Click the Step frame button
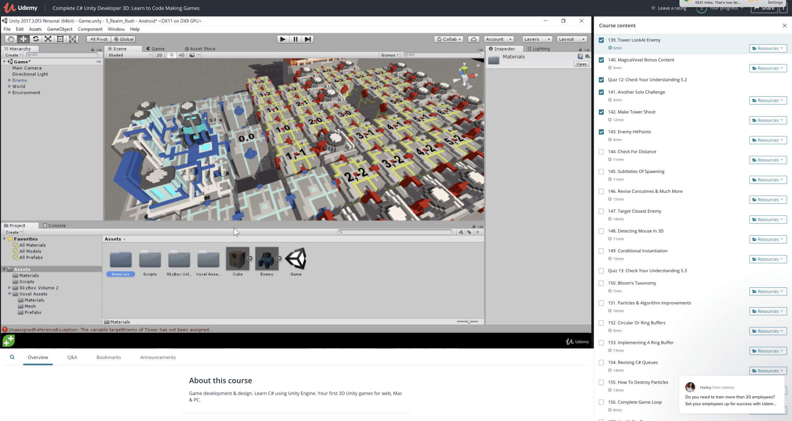Image resolution: width=792 pixels, height=421 pixels. (x=308, y=39)
